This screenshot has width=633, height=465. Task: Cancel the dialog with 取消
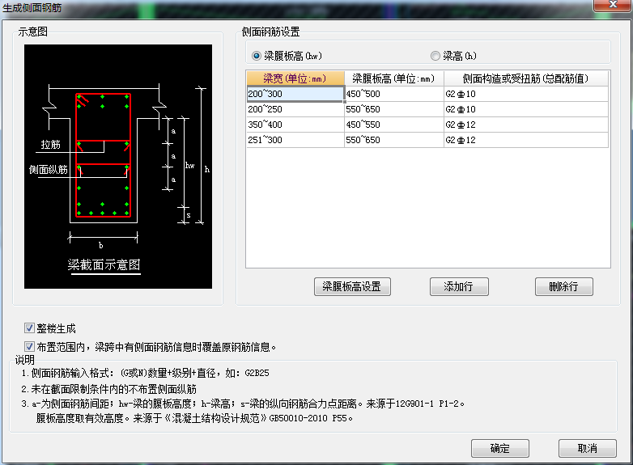pyautogui.click(x=588, y=448)
